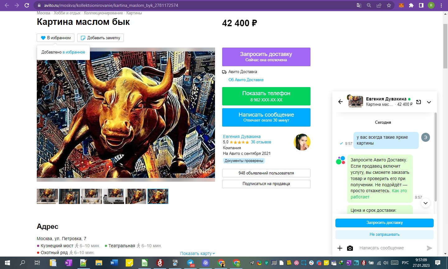Screen dimensions: 448x269
Task: Open the chat listing thumbnail in header
Action: click(x=356, y=102)
